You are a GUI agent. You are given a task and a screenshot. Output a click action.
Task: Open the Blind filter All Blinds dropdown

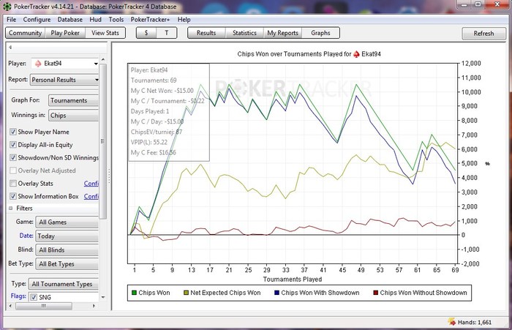(x=67, y=250)
